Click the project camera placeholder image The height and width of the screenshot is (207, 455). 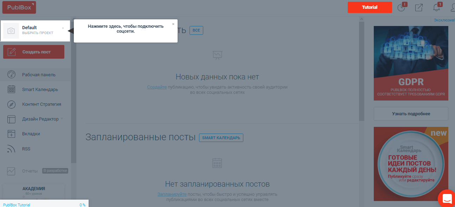point(11,31)
